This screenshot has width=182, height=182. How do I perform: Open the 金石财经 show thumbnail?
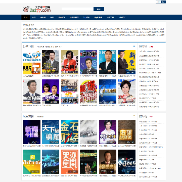click(70, 132)
